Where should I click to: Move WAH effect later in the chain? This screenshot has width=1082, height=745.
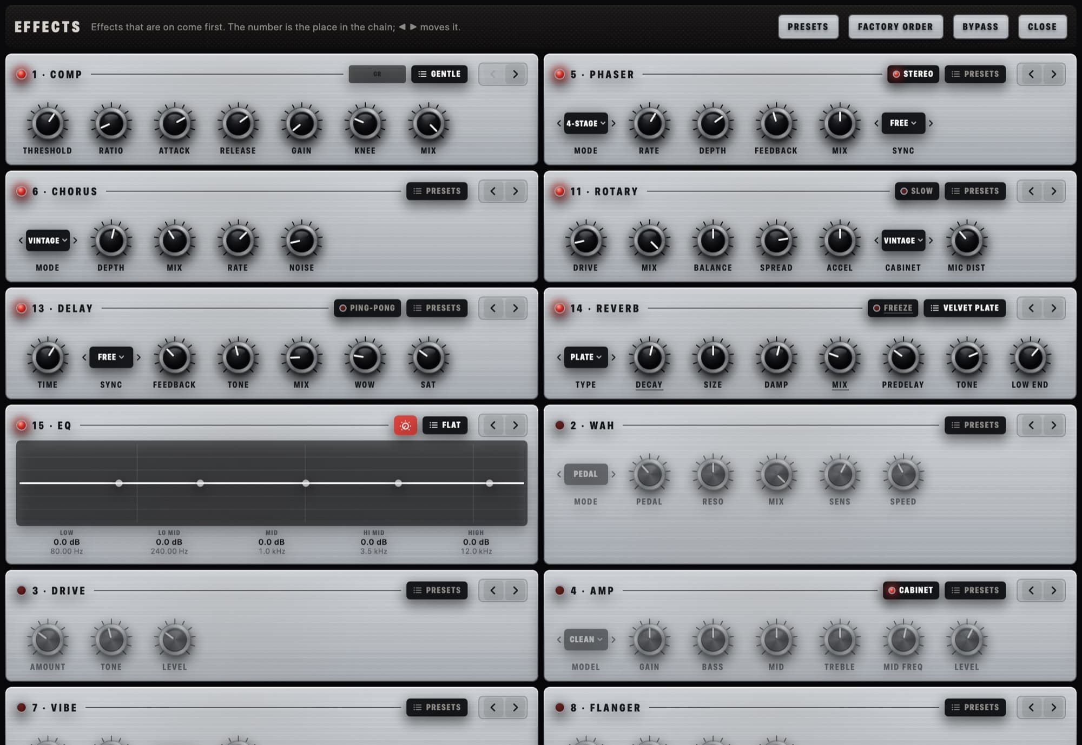tap(1053, 425)
